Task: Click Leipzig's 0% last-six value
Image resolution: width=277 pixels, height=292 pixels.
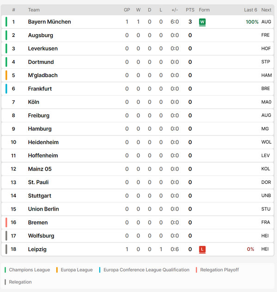Action: (x=250, y=249)
